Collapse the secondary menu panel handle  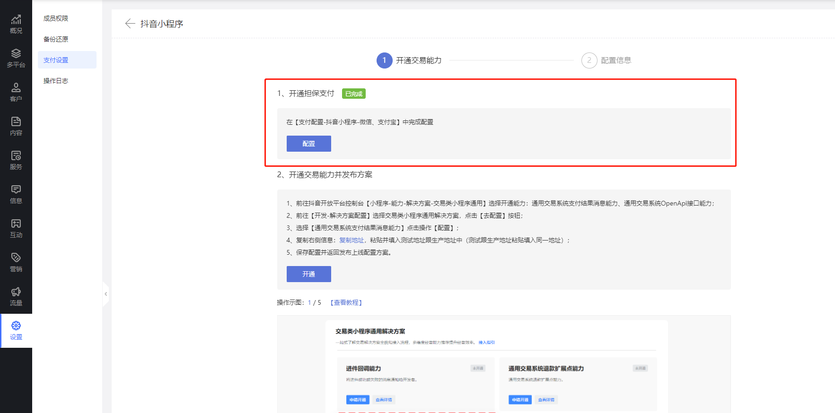point(105,294)
